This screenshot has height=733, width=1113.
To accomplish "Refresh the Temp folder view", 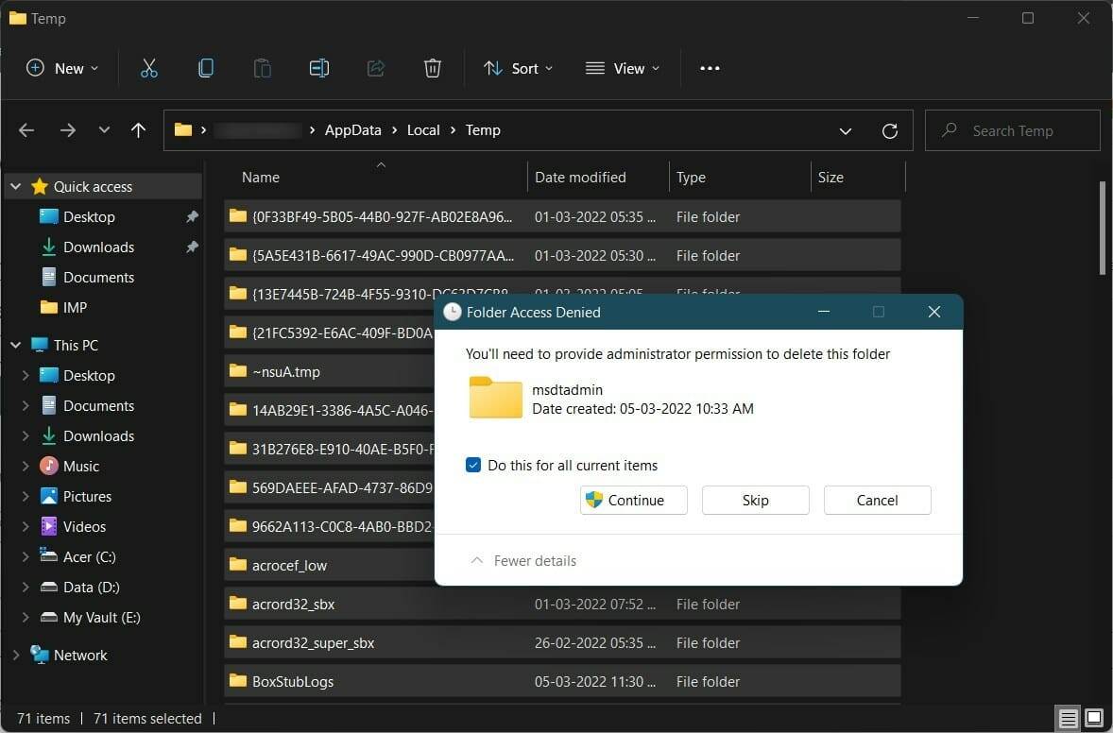I will [x=889, y=130].
